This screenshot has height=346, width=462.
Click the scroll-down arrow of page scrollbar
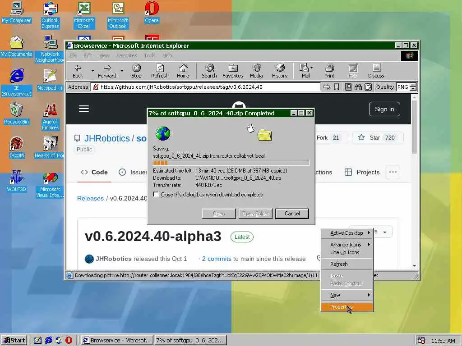pyautogui.click(x=414, y=265)
